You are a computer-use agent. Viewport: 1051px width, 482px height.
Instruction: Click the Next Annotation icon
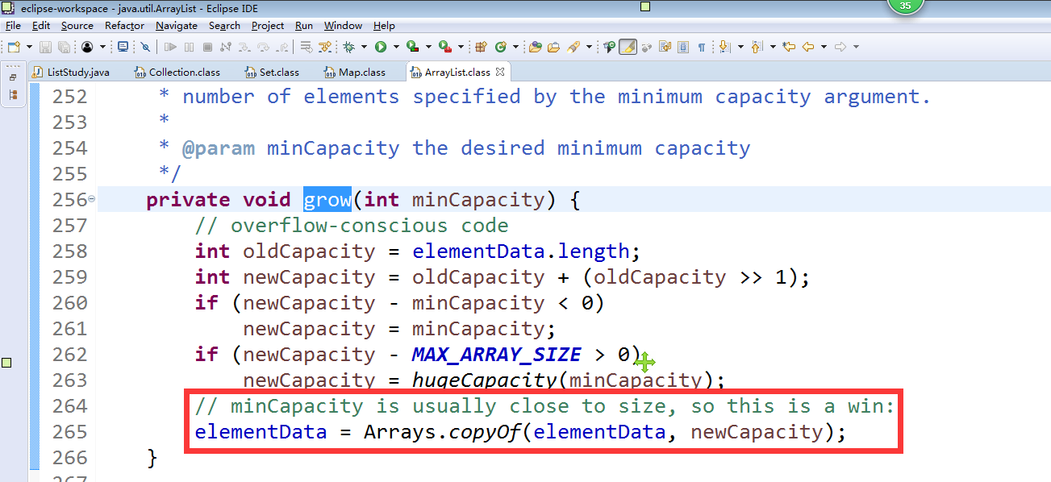click(x=724, y=47)
